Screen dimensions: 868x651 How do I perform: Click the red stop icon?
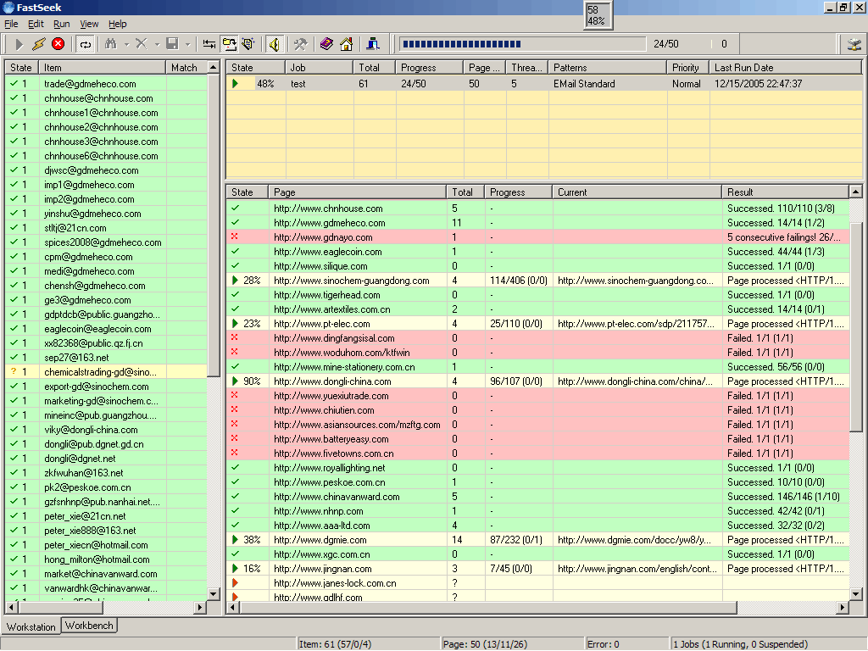(58, 43)
